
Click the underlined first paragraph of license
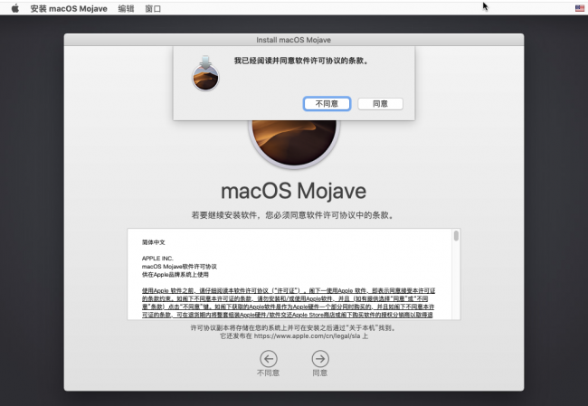pyautogui.click(x=289, y=303)
